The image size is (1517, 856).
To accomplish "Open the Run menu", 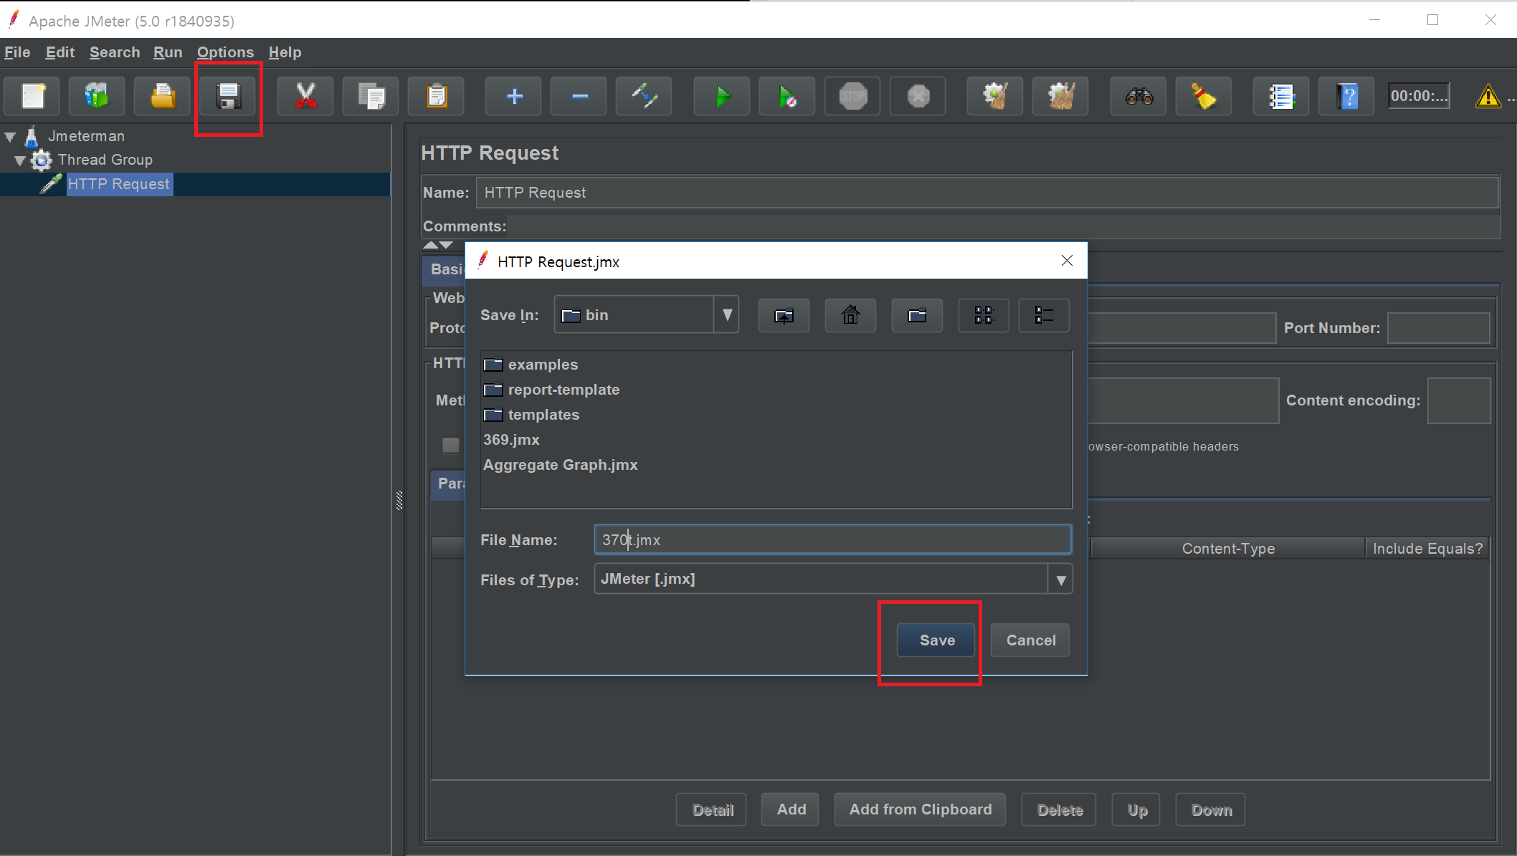I will click(168, 52).
